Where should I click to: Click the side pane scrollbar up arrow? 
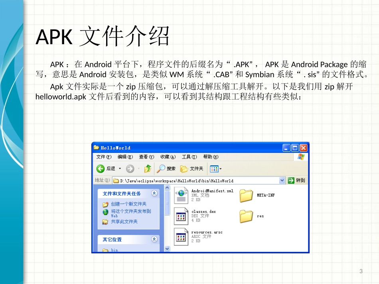167,188
